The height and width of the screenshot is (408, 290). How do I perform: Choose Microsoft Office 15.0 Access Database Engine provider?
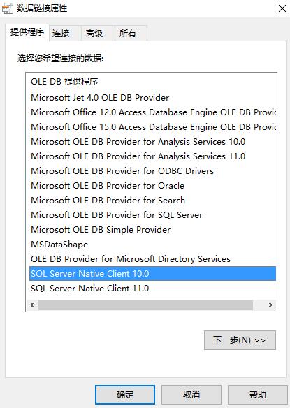(152, 127)
